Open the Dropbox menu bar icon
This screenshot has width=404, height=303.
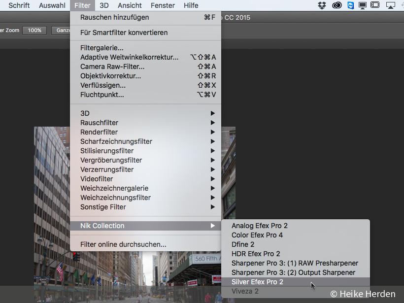coord(323,5)
